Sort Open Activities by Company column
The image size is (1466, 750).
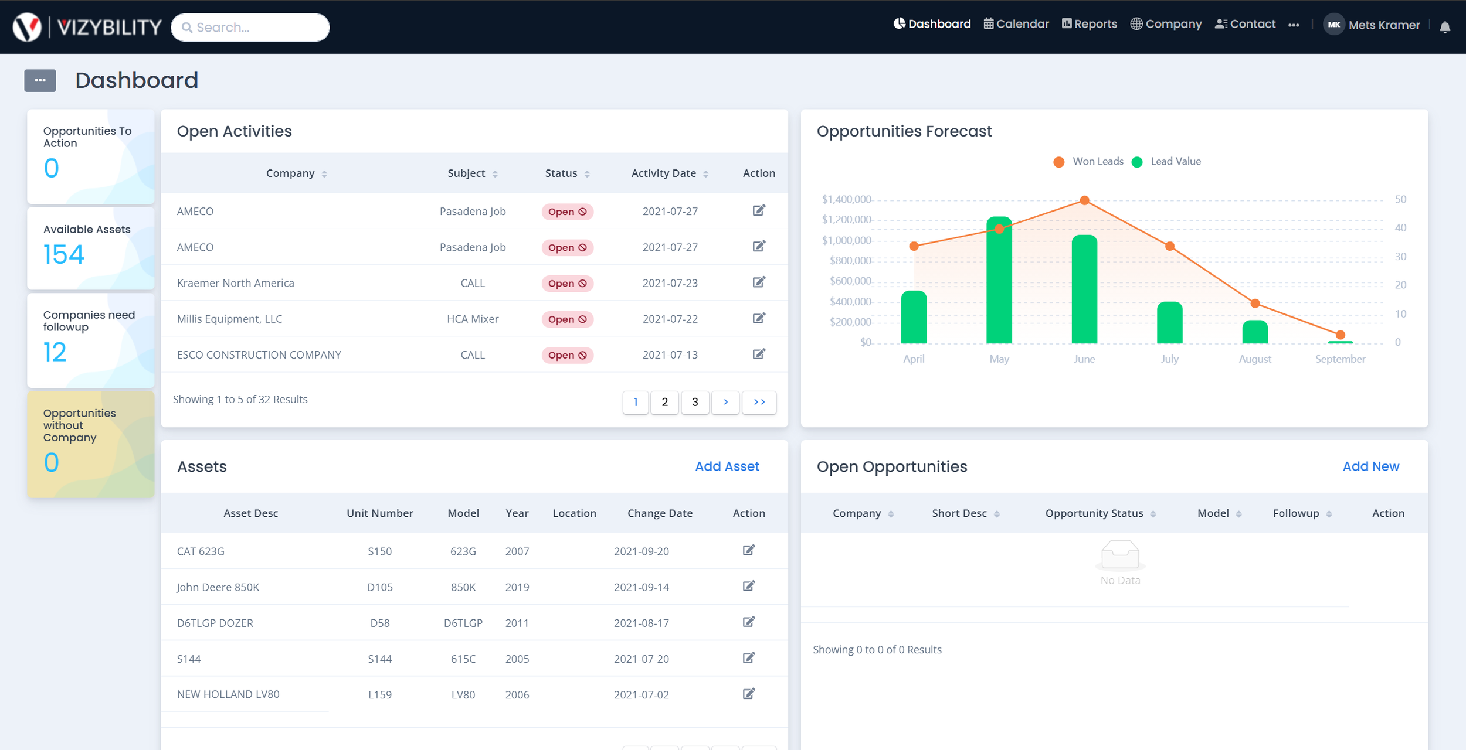pyautogui.click(x=296, y=173)
